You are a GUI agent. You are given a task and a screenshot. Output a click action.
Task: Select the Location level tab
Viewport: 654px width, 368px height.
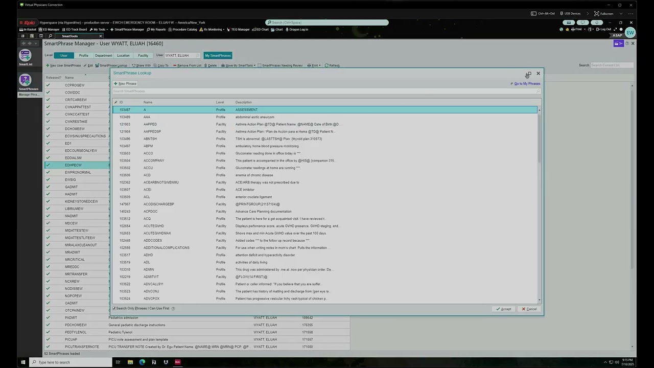pos(123,55)
